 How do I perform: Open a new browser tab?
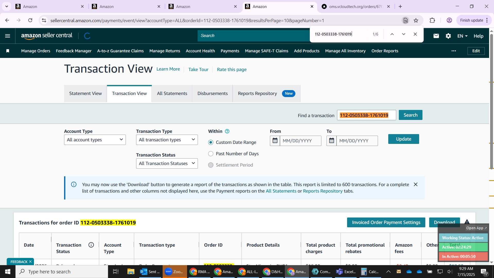[400, 7]
